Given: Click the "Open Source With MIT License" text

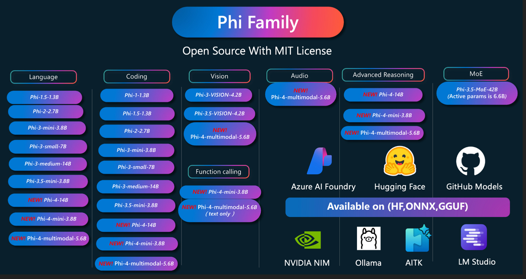Looking at the screenshot, I should 257,51.
